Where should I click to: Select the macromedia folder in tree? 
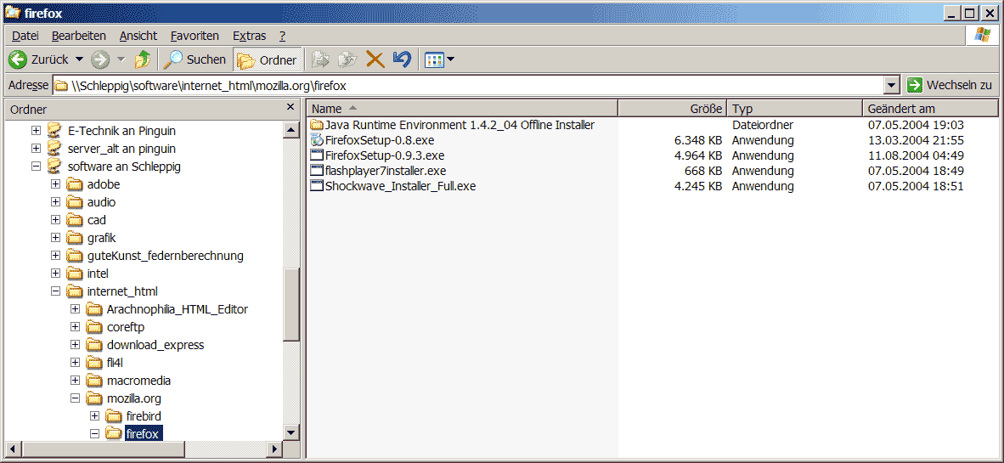click(139, 381)
